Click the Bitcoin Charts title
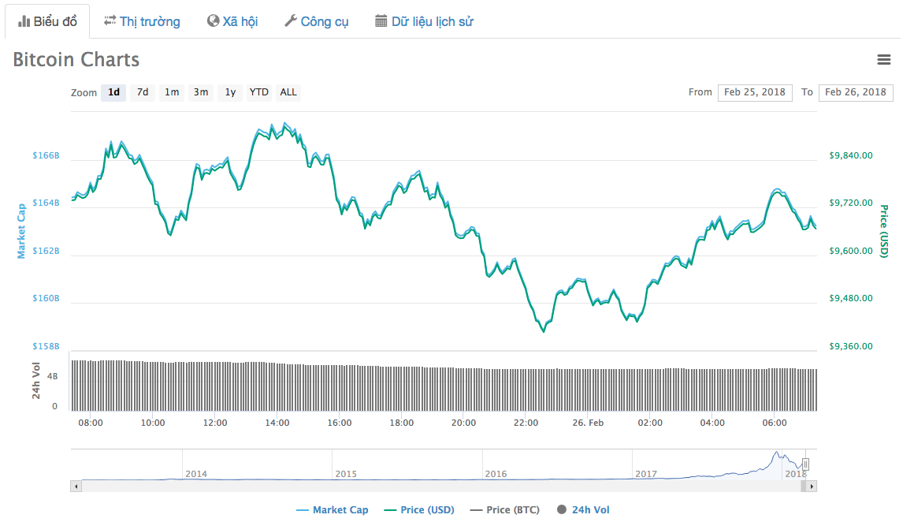This screenshot has height=522, width=914. (76, 59)
